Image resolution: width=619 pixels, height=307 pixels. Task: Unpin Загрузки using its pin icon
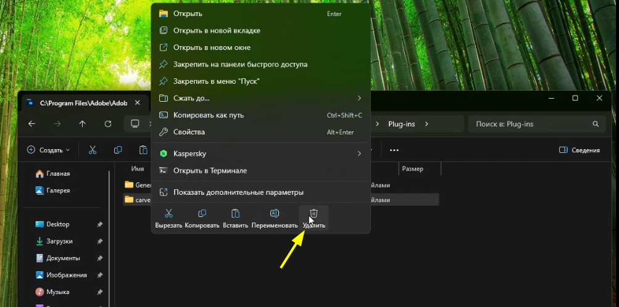100,241
